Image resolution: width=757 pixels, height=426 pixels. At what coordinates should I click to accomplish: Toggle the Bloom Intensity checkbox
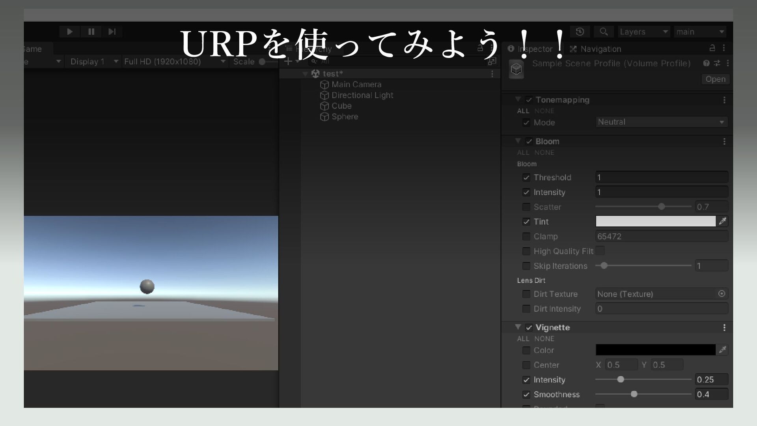(526, 192)
